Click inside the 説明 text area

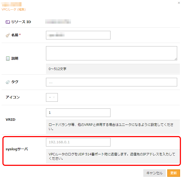pos(111,53)
